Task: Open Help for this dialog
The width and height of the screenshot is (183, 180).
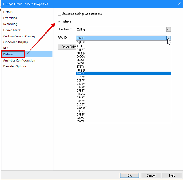Action: (172, 175)
